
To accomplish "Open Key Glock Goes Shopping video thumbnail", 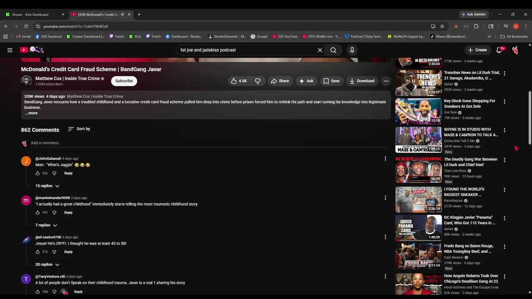I will click(419, 111).
